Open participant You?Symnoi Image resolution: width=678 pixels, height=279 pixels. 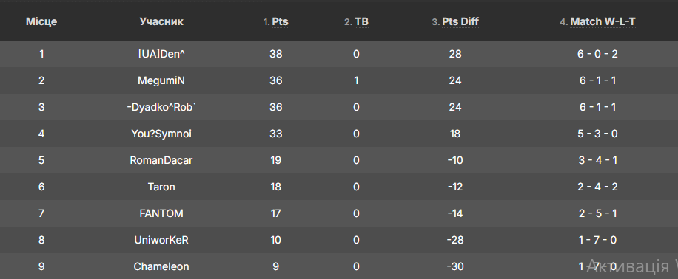pos(161,134)
